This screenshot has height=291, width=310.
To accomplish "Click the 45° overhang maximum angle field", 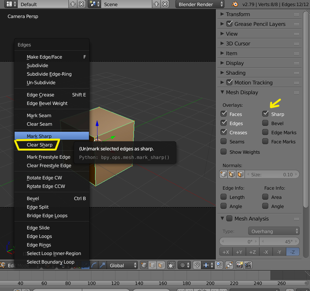I will coord(279,242).
